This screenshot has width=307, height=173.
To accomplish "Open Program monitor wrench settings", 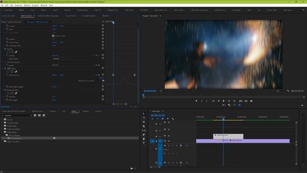I will pos(288,91).
